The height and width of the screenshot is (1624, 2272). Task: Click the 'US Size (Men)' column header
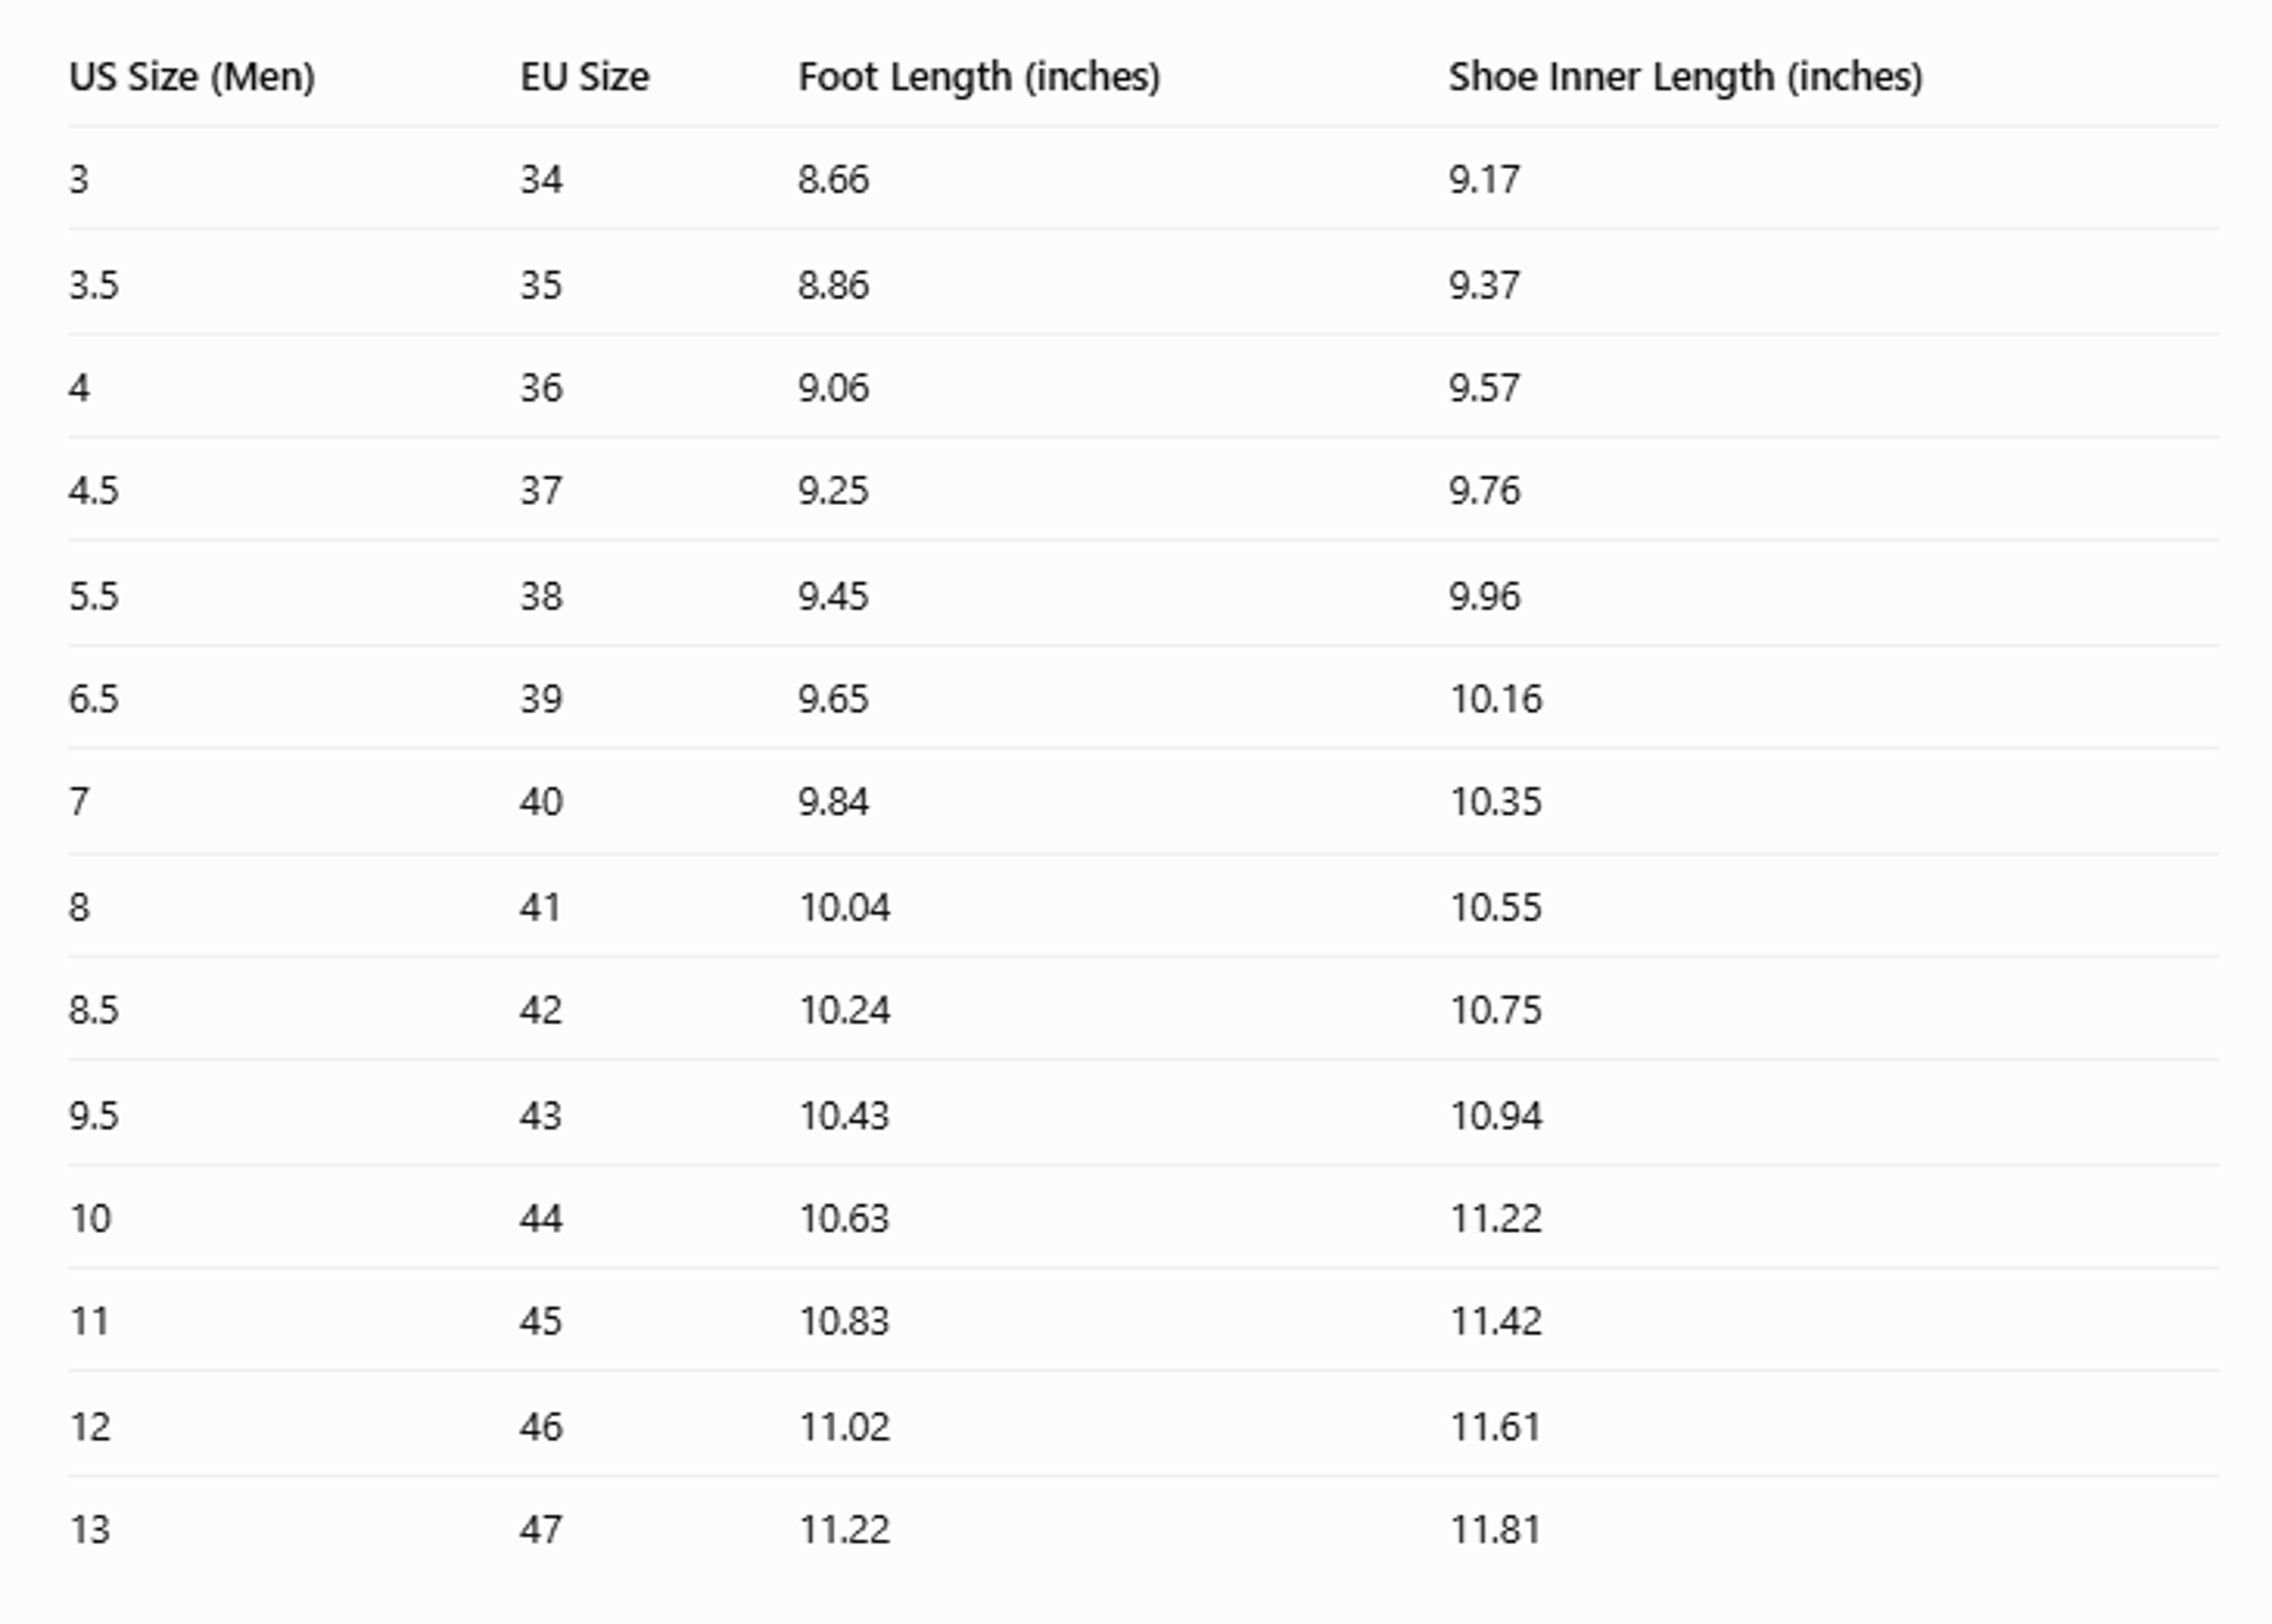[x=192, y=77]
